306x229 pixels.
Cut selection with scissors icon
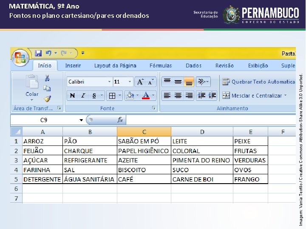[47, 78]
